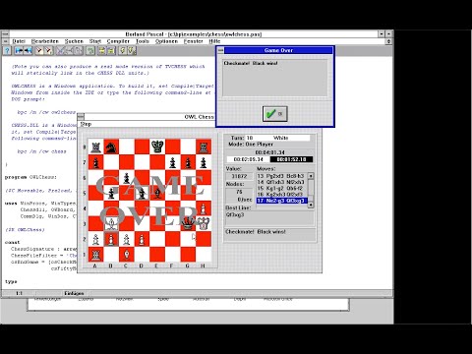Viewport: 472px width, 354px height.
Task: Click the green Undo toolbar icon
Action: click(90, 50)
